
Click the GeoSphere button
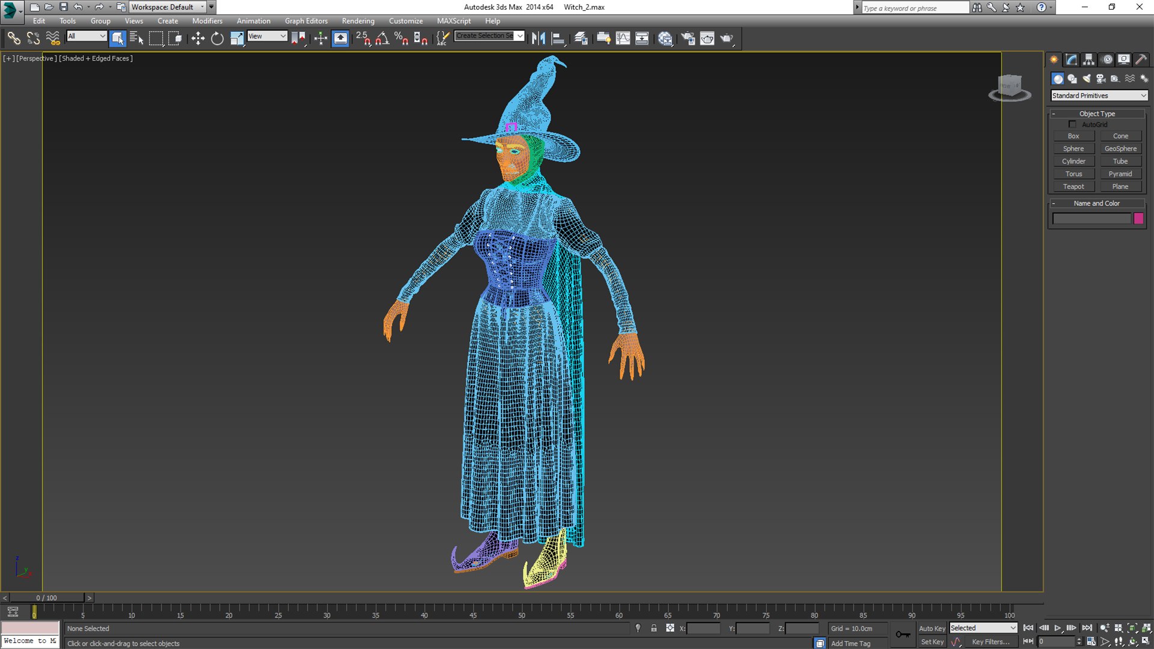point(1120,149)
